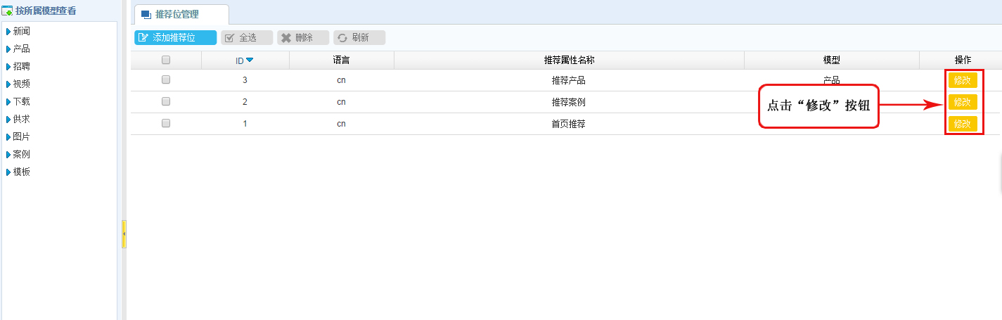
Task: Click 修改 for the 首页推荐 row
Action: click(962, 124)
